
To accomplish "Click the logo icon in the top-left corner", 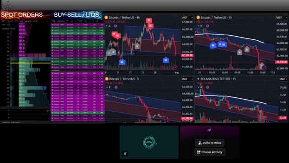I will [x=8, y=5].
